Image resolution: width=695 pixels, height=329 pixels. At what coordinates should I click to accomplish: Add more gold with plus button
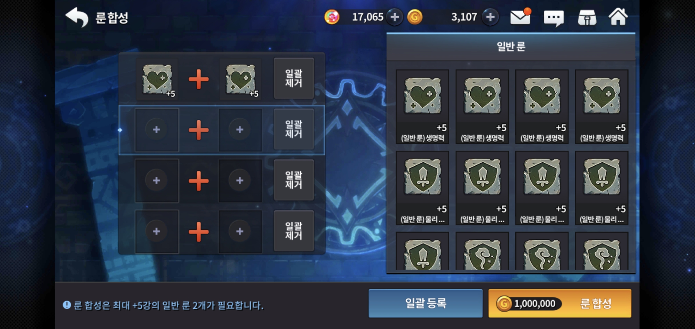point(490,17)
